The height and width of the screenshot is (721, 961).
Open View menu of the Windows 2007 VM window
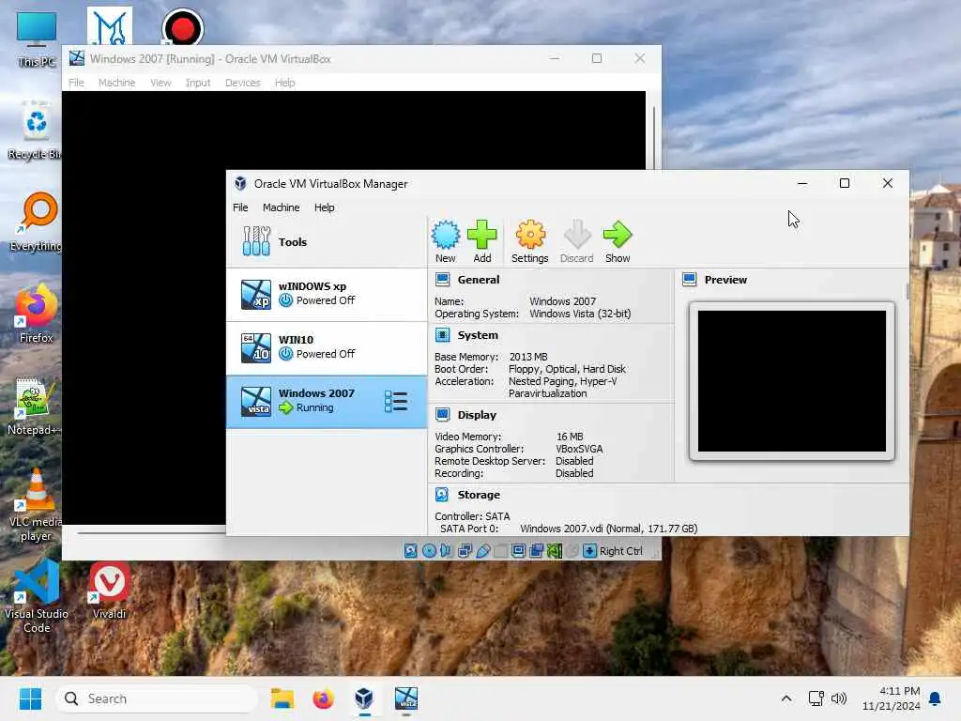(x=160, y=83)
